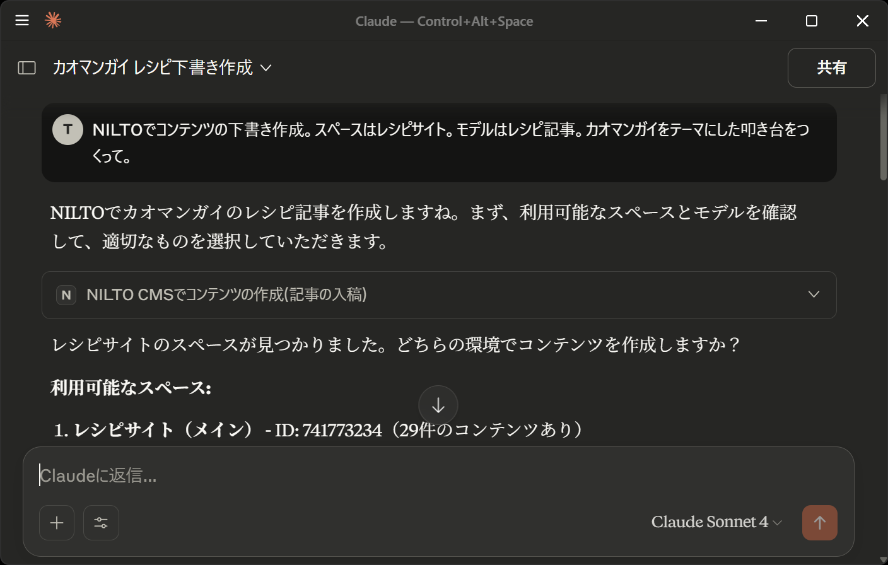Minimize the Claude window
The image size is (888, 565).
(761, 21)
